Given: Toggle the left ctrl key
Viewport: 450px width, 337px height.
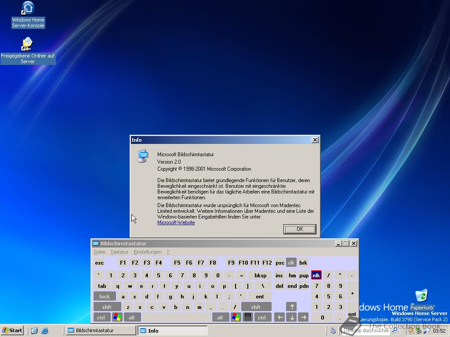Looking at the screenshot, I should (x=102, y=317).
